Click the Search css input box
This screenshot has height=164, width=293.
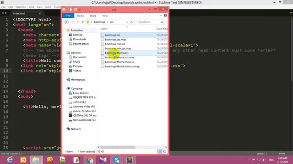[x=149, y=22]
